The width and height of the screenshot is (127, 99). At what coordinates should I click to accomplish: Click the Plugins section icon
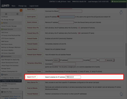(x=2, y=75)
